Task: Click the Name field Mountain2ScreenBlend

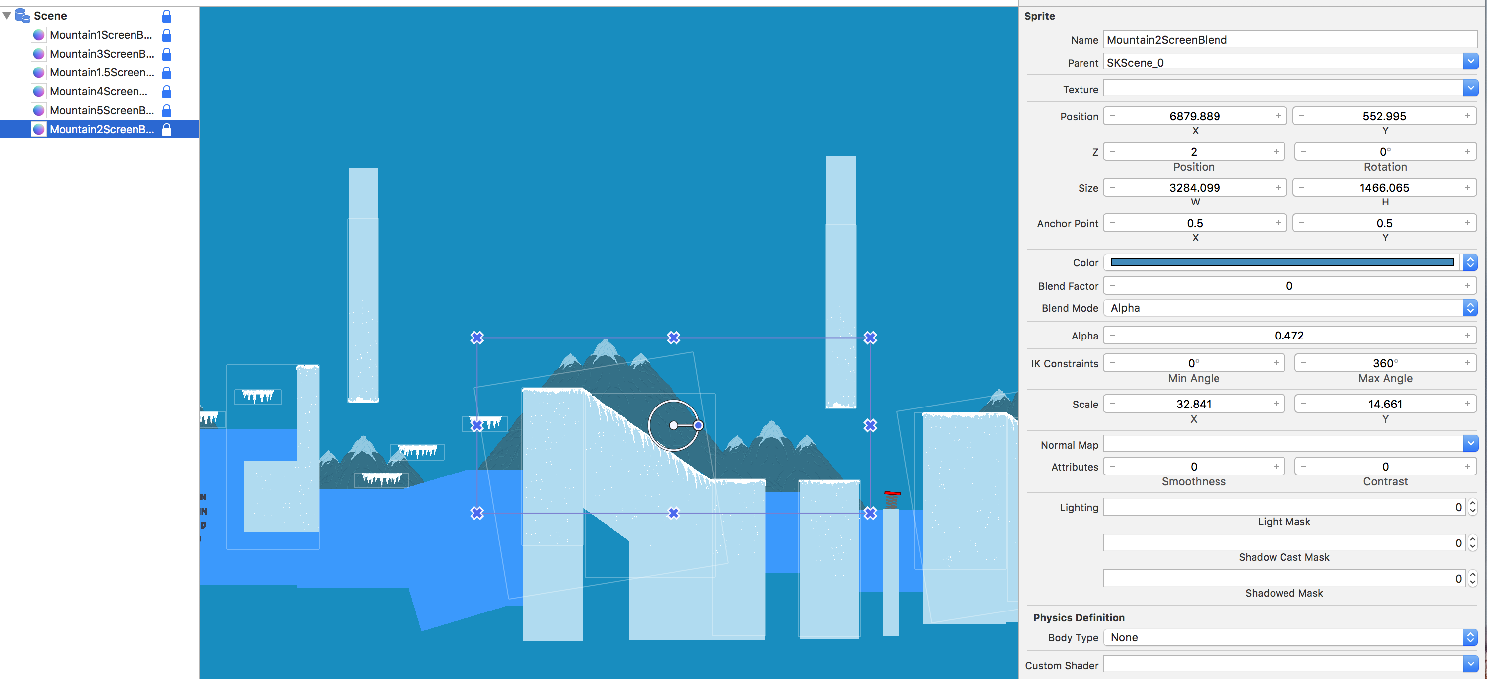Action: point(1289,40)
